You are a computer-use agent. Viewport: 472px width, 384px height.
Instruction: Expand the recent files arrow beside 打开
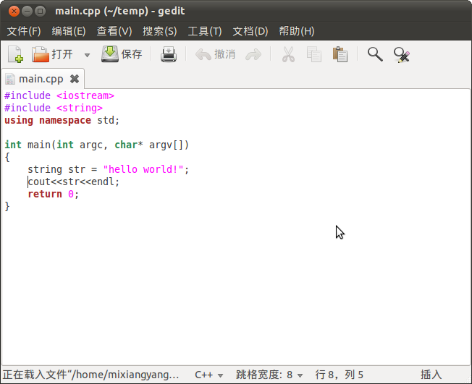click(87, 55)
